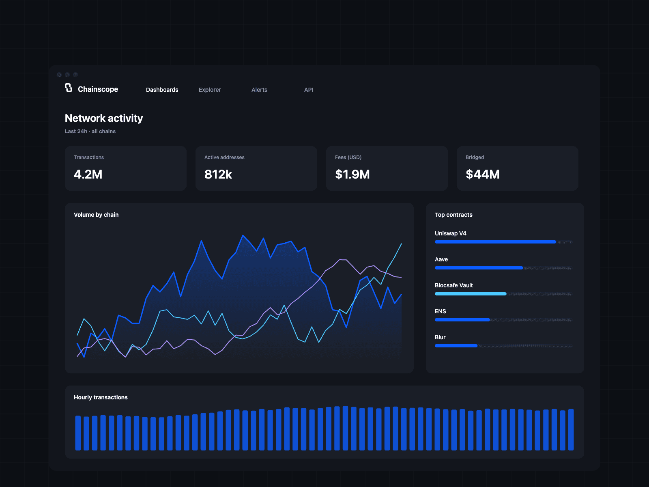Select the ENS contract label
Image resolution: width=649 pixels, height=487 pixels.
(441, 311)
